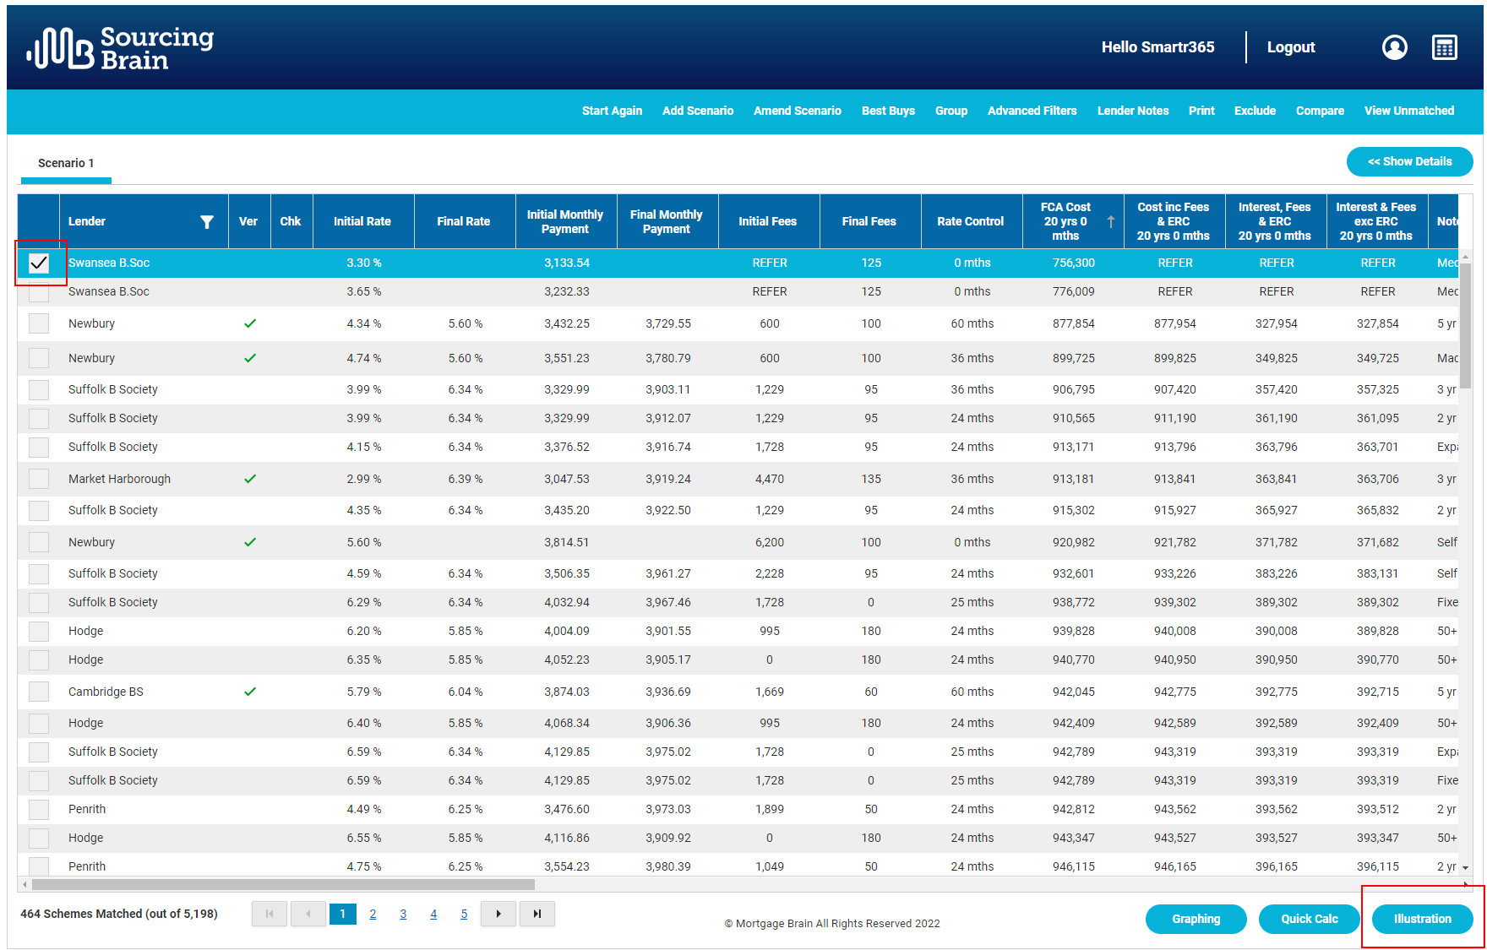The image size is (1487, 950).
Task: Sort by Final Rate column header
Action: coord(464,221)
